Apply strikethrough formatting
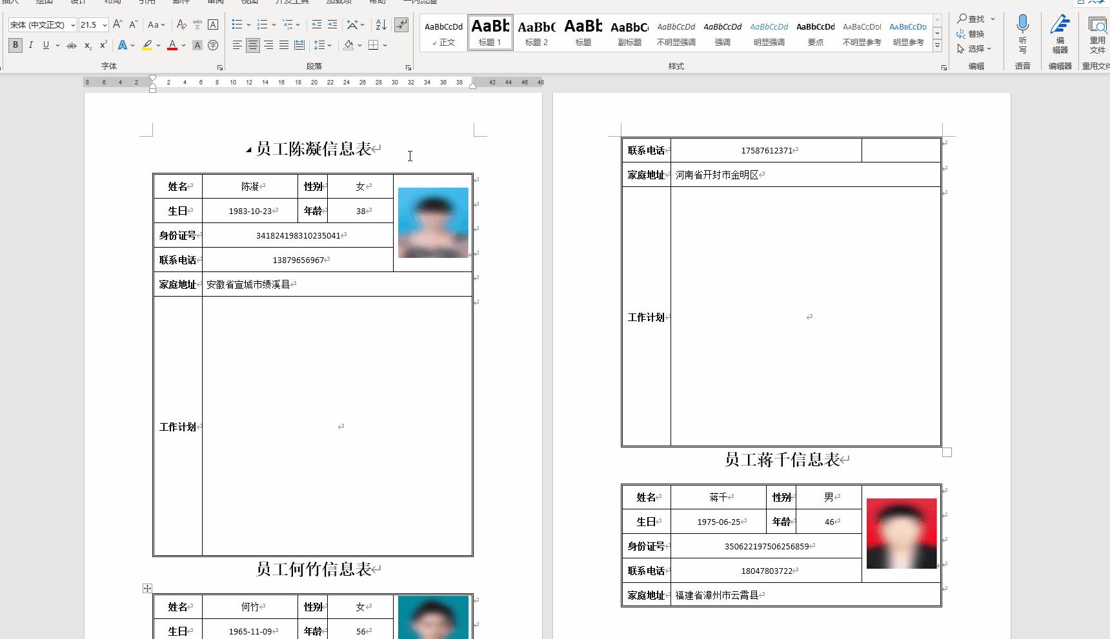 [72, 45]
